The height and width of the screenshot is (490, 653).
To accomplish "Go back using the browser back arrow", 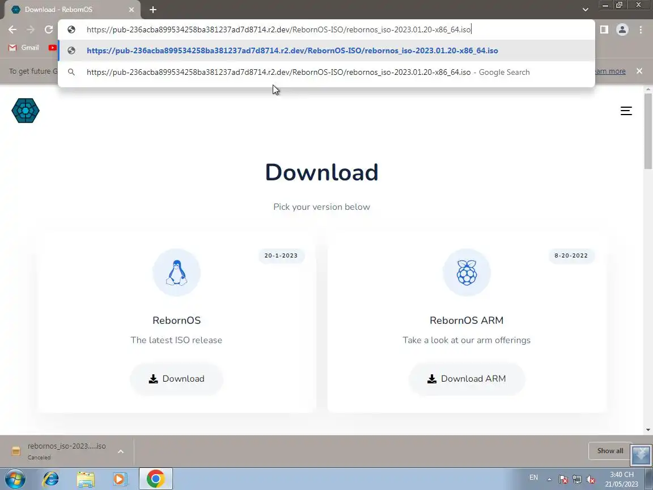I will pos(12,29).
